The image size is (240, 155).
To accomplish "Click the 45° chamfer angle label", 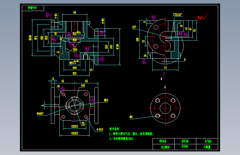I will point(61,39).
